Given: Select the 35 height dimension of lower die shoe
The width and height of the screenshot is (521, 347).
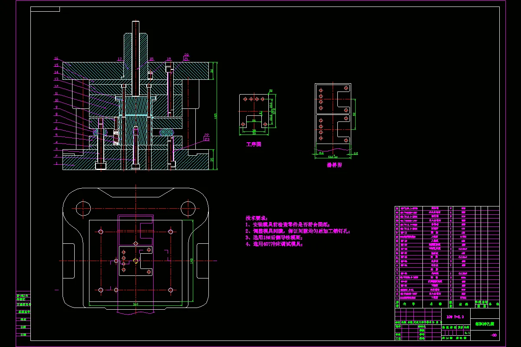Looking at the screenshot, I should pyautogui.click(x=212, y=160).
